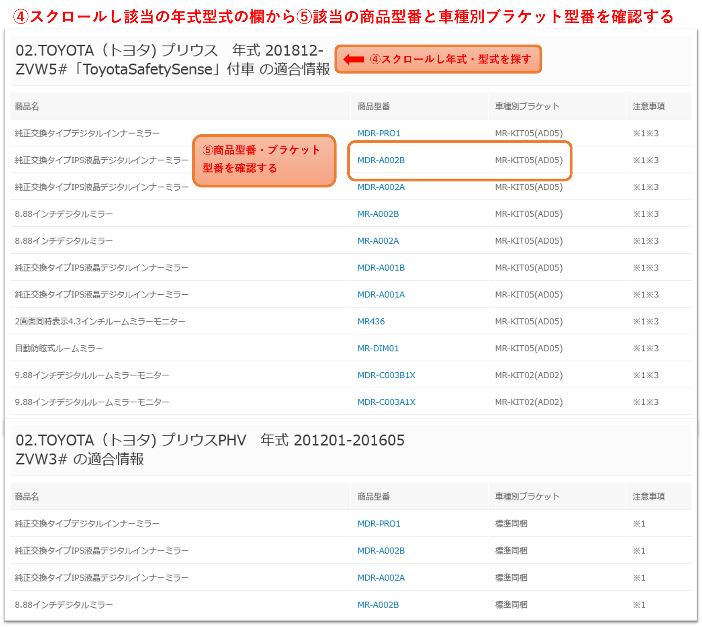Open MDR-PRO1 link in the Prius ZVW5# table
Image resolution: width=702 pixels, height=627 pixels.
(x=379, y=133)
